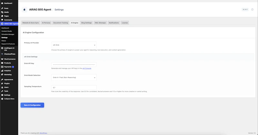Click the Sampling Temperature label
The width and height of the screenshot is (258, 135).
point(33,86)
